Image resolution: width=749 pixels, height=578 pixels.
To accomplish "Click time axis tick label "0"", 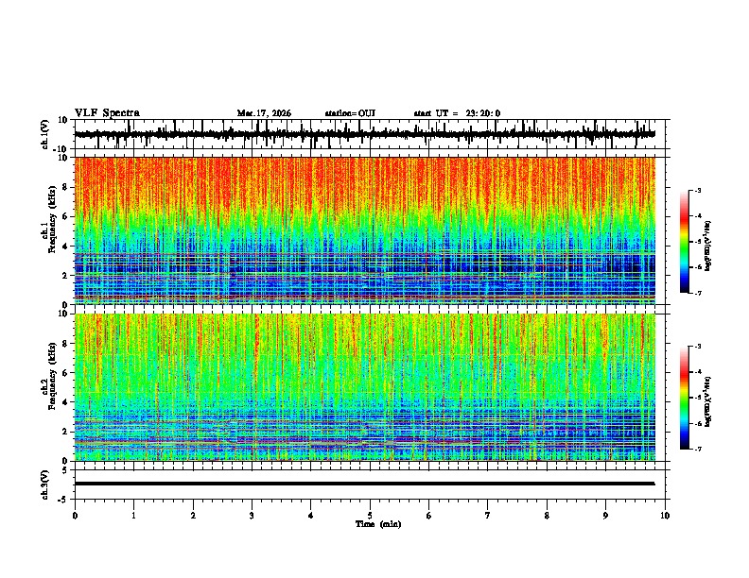I will 75,516.
